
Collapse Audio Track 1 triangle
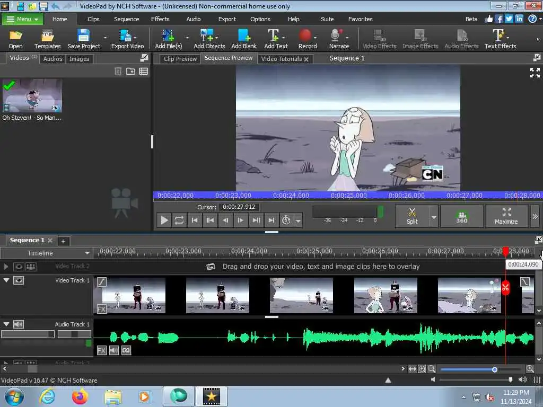[6, 324]
